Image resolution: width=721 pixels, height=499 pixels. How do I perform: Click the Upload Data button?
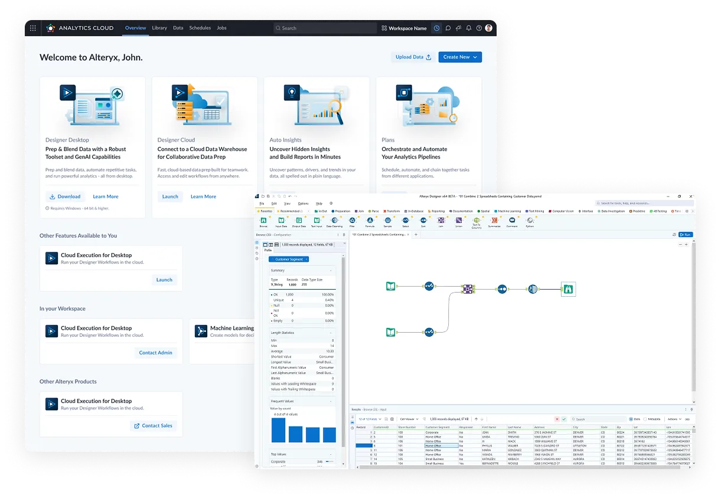click(x=413, y=57)
